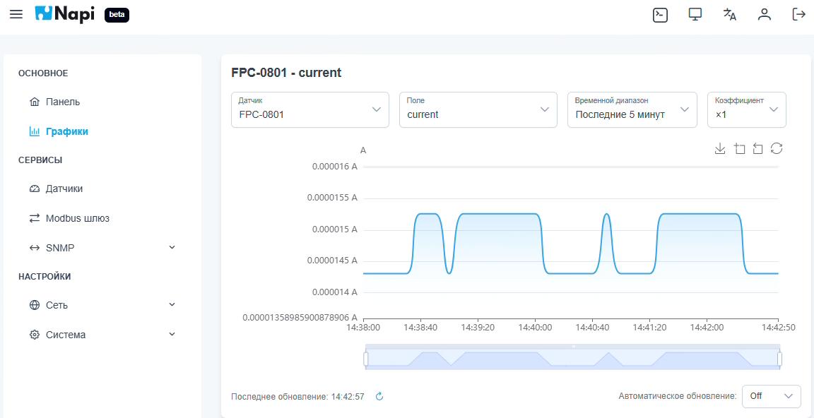The width and height of the screenshot is (814, 418).
Task: Download chart as image icon
Action: click(x=719, y=149)
